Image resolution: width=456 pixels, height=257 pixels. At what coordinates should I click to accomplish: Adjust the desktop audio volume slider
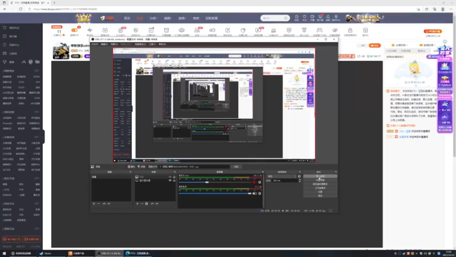coord(215,194)
